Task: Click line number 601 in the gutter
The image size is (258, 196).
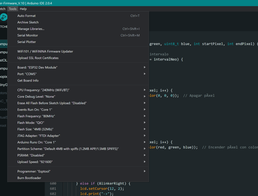Action: click(x=53, y=188)
